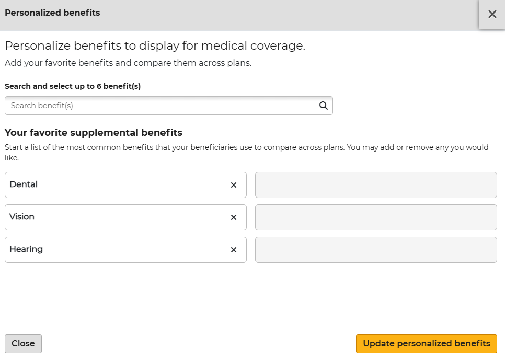The height and width of the screenshot is (359, 505).
Task: Click the empty slot beside Dental
Action: click(x=376, y=185)
